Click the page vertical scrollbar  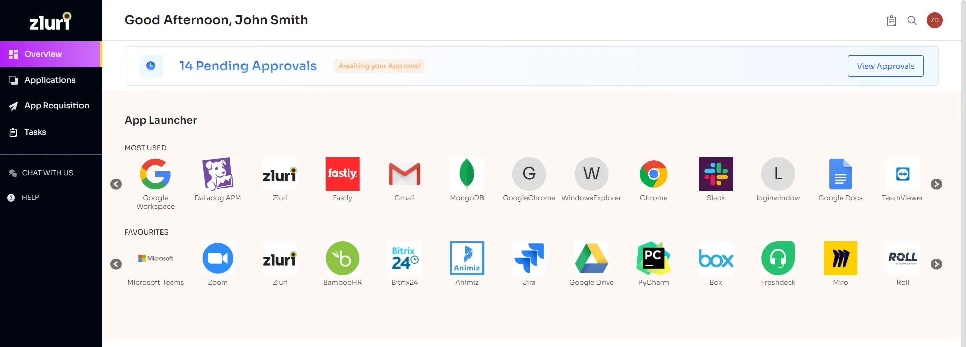963,173
